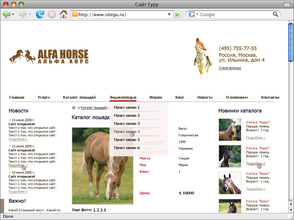Expand the address bar URL dropdown

tap(169, 14)
